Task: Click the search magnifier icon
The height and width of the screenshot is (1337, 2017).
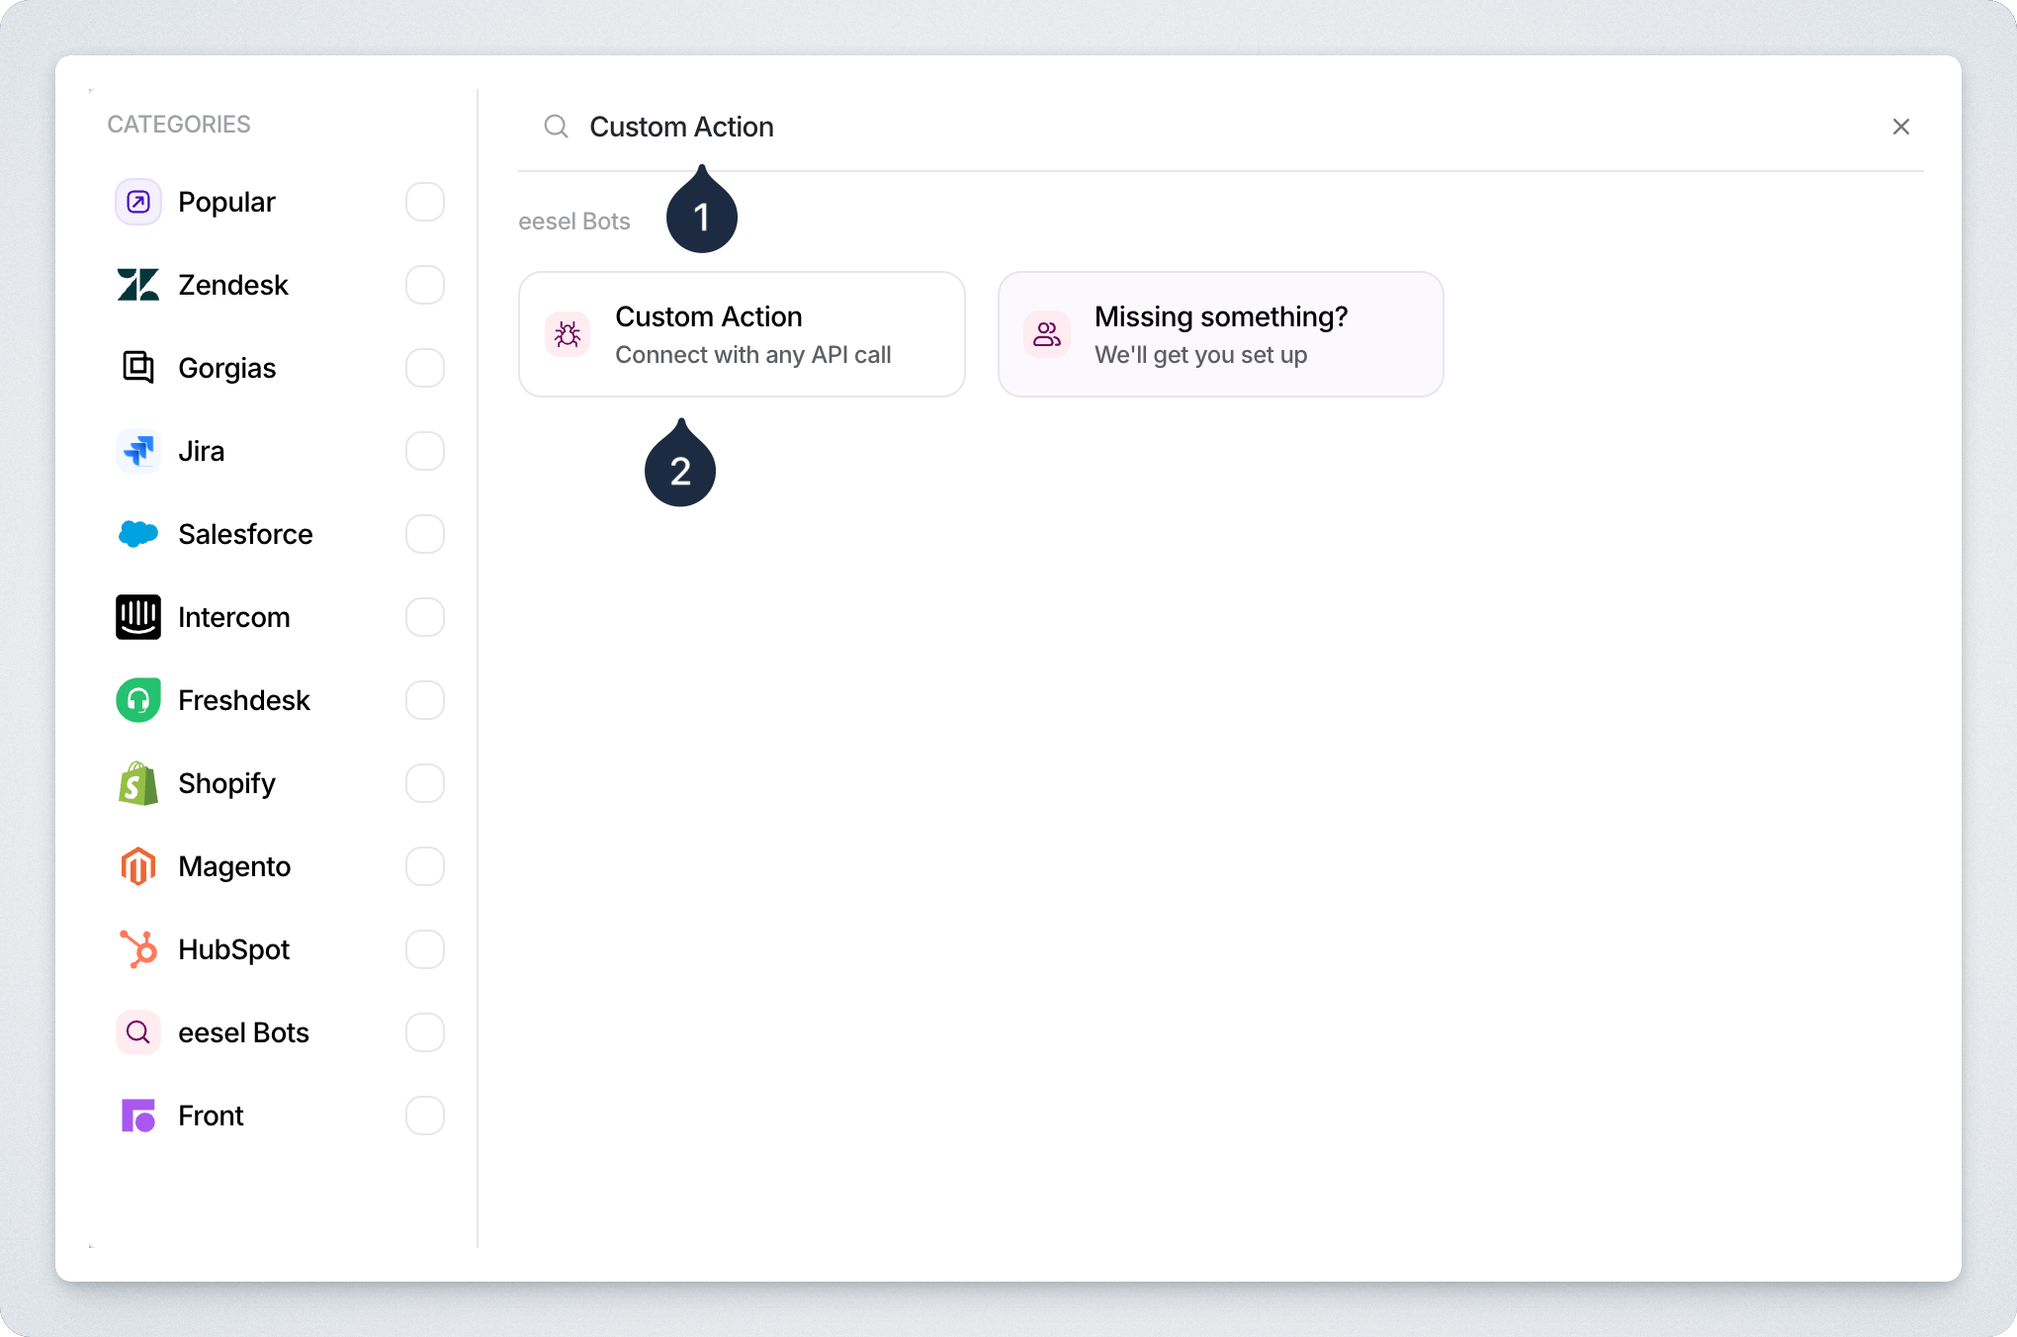Action: [x=557, y=127]
